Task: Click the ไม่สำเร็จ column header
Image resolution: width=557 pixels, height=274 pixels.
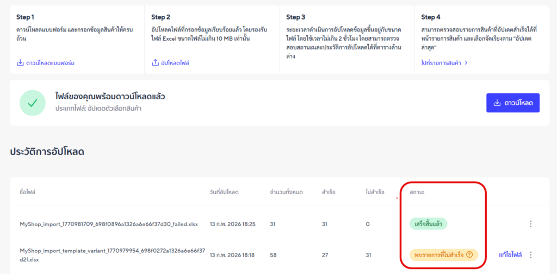Action: pos(375,192)
